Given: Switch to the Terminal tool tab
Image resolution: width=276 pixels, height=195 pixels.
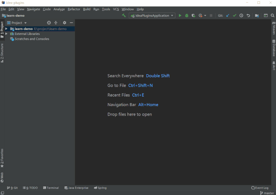Looking at the screenshot, I should [51, 188].
